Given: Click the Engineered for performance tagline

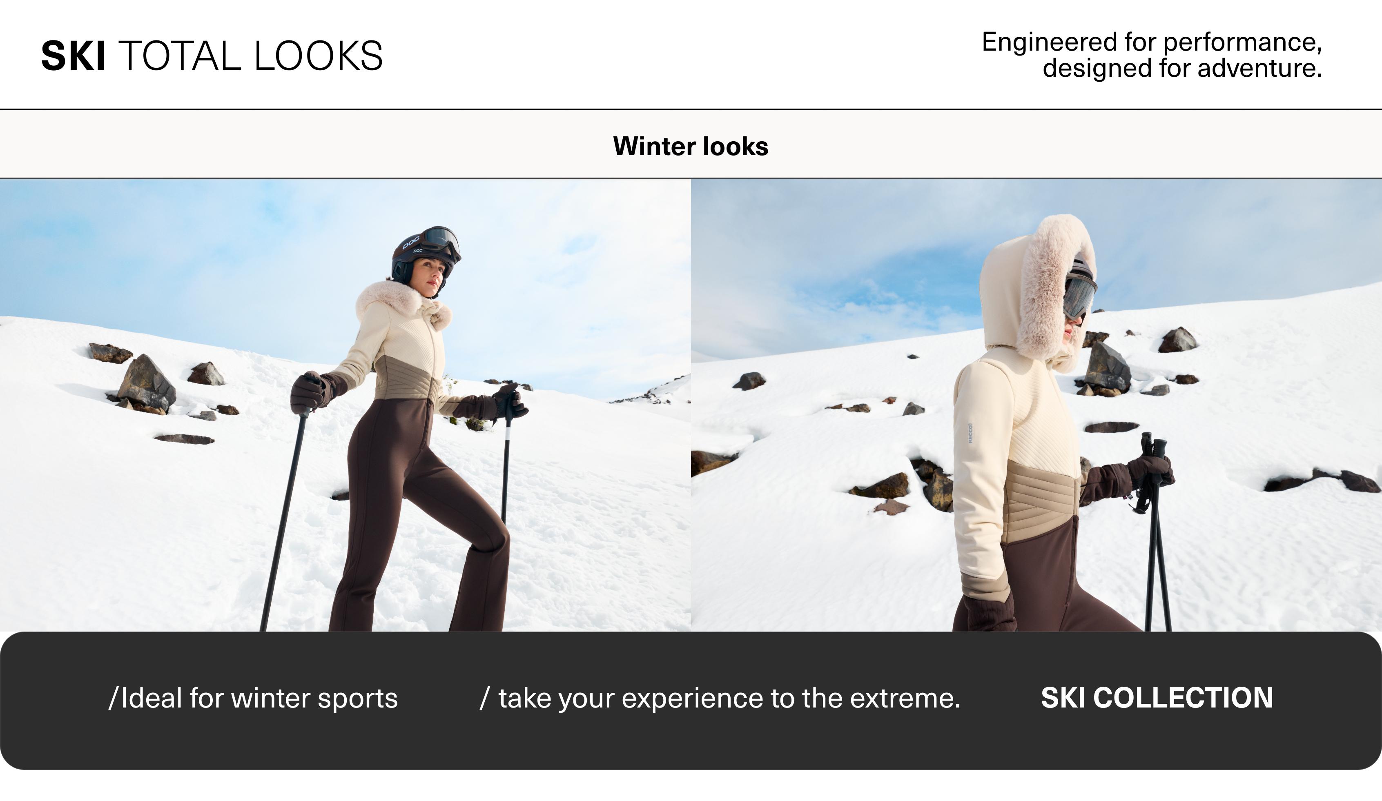Looking at the screenshot, I should tap(1152, 55).
